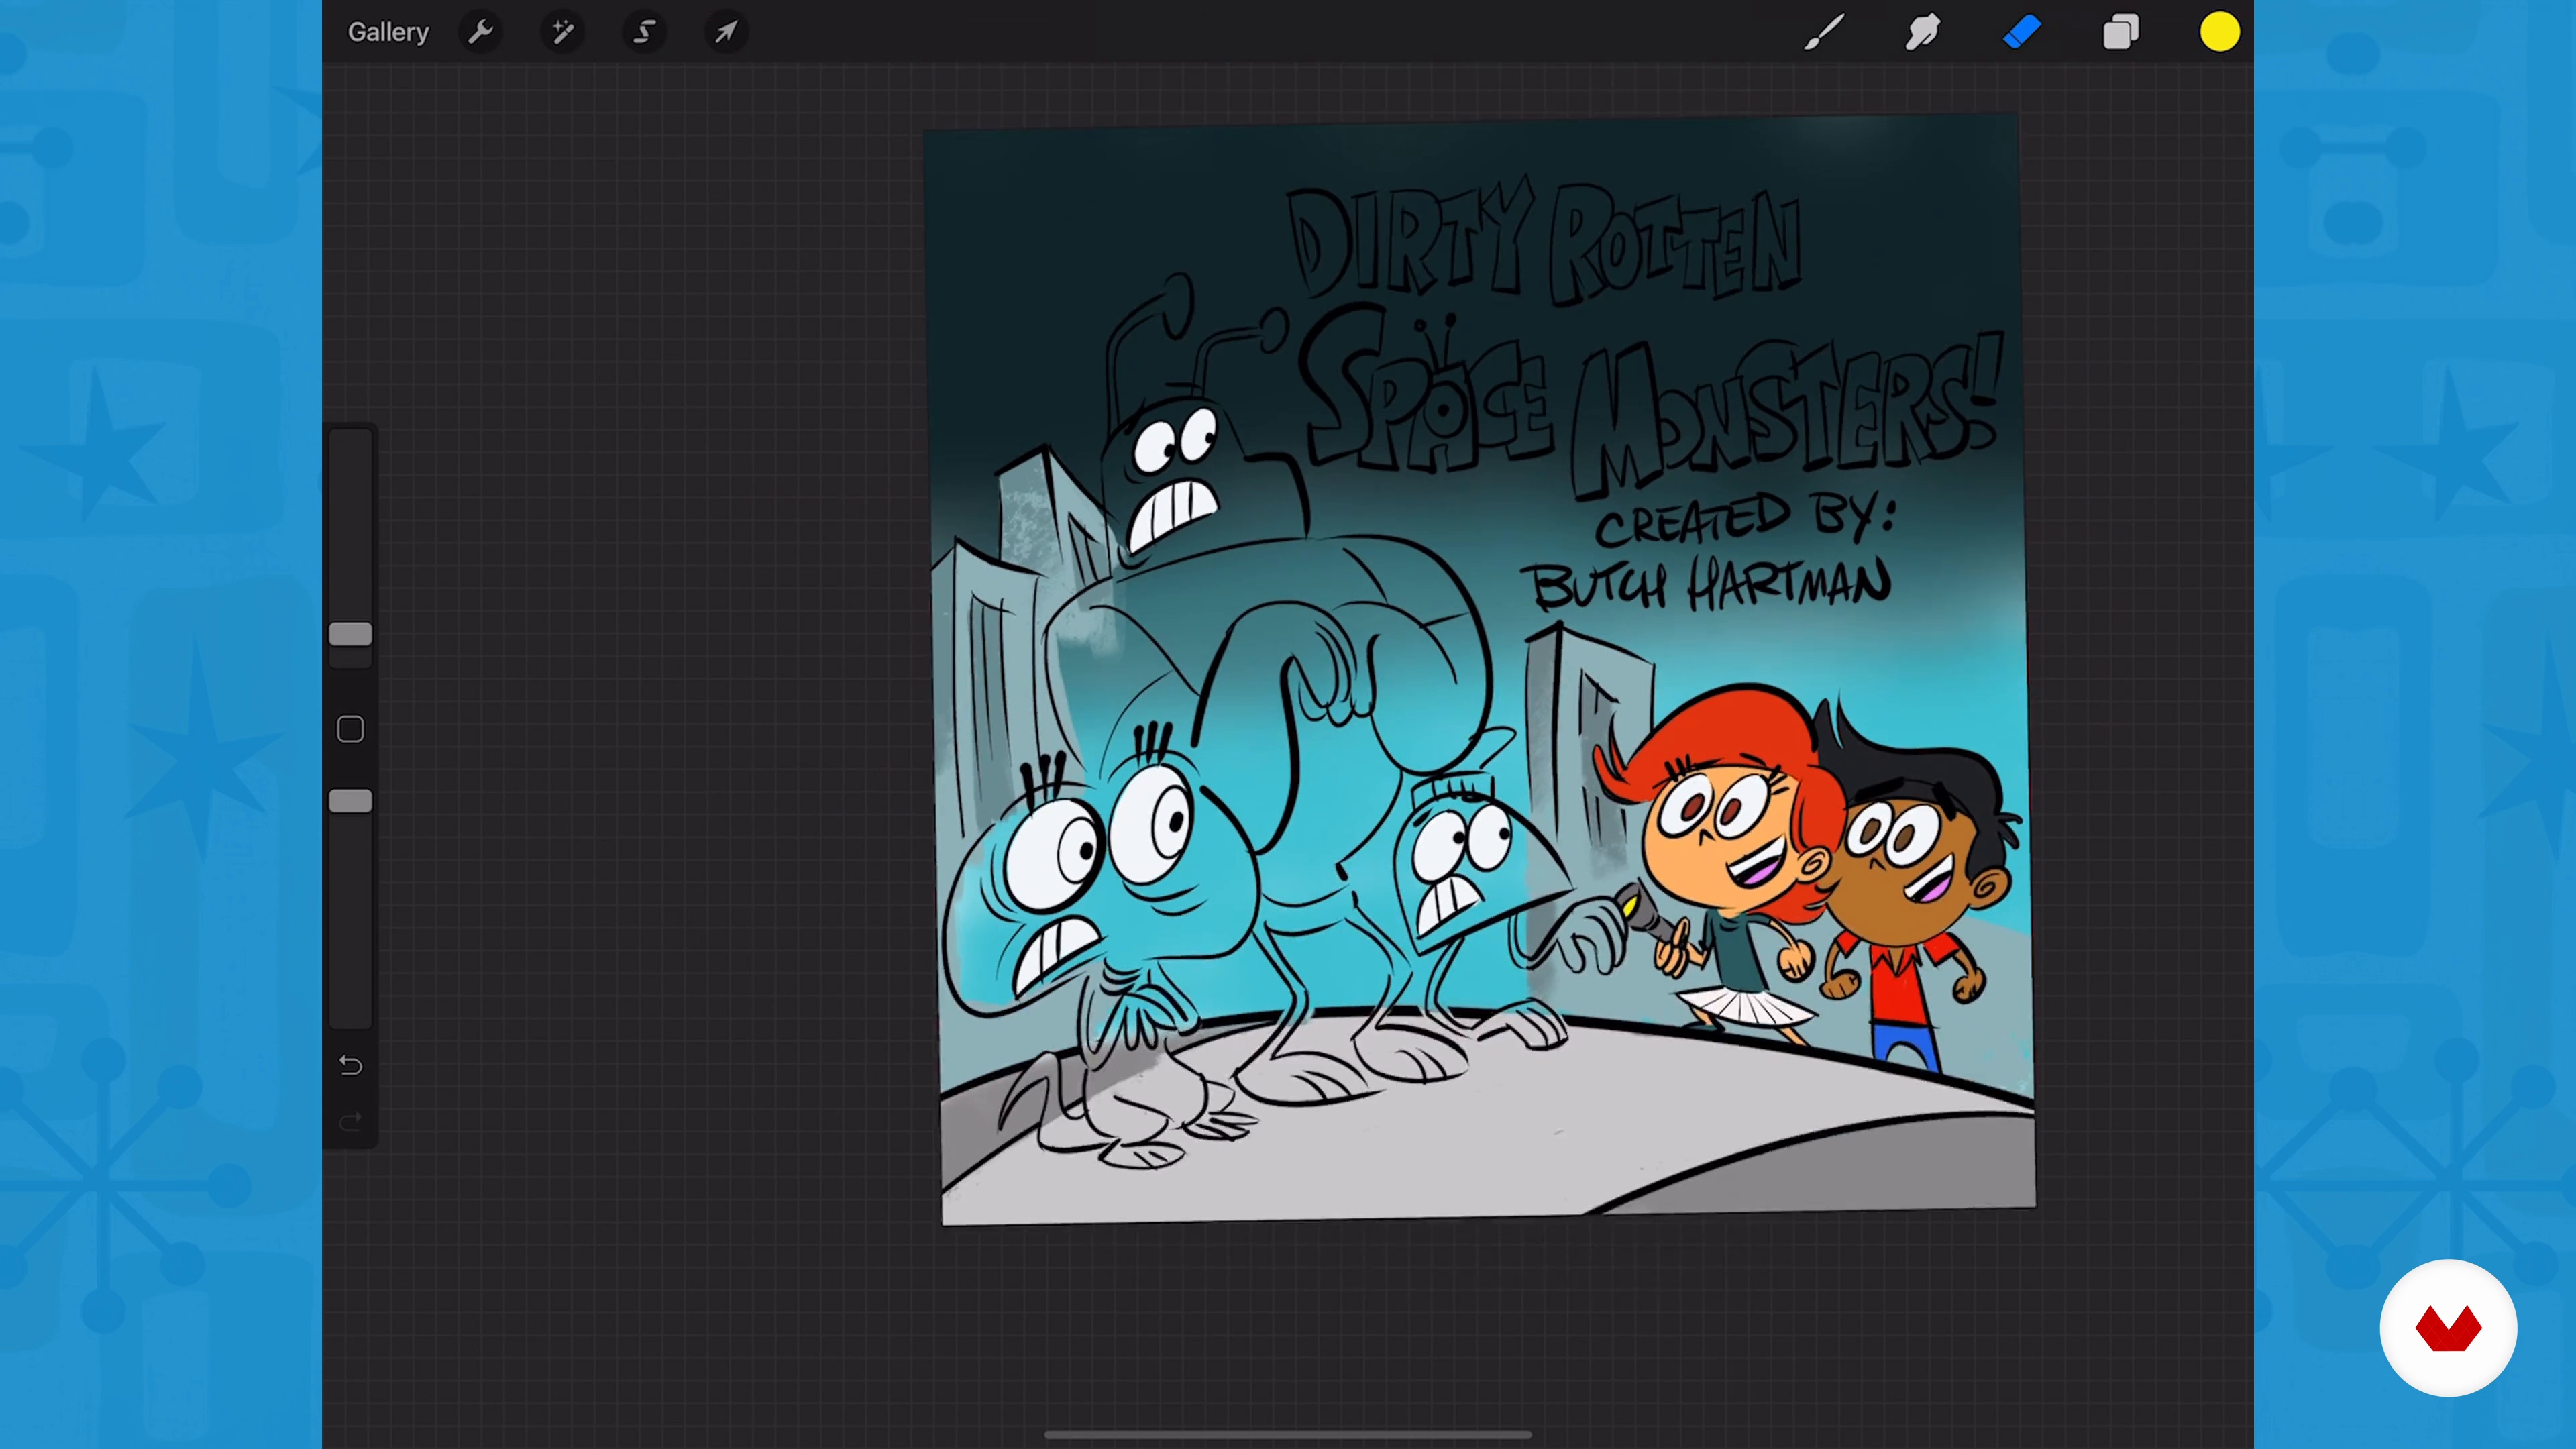Click the red chevron logo badge

point(2448,1328)
